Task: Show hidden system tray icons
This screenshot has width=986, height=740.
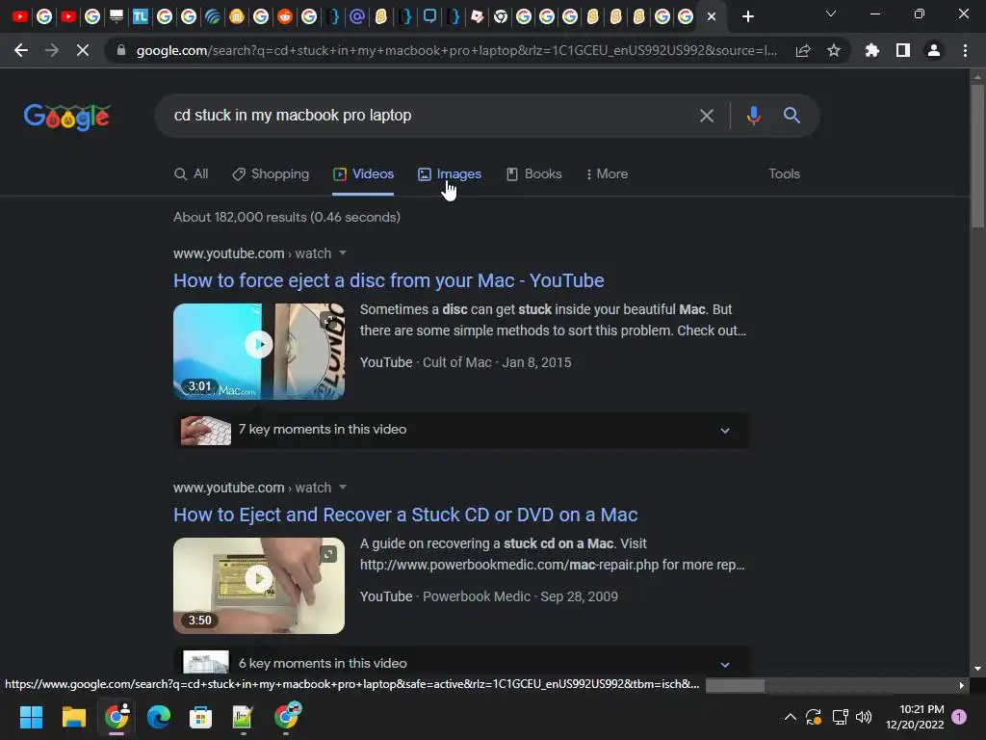Action: pyautogui.click(x=791, y=717)
